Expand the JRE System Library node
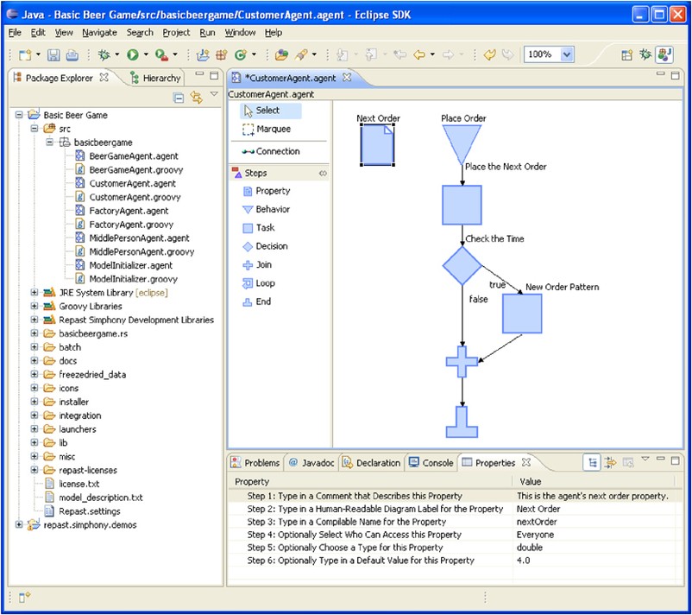Viewport: 692px width, 615px height. click(x=35, y=293)
